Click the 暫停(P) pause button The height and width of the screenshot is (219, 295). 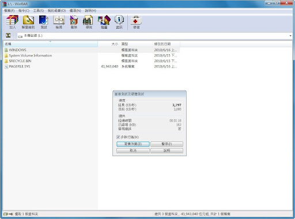click(167, 144)
